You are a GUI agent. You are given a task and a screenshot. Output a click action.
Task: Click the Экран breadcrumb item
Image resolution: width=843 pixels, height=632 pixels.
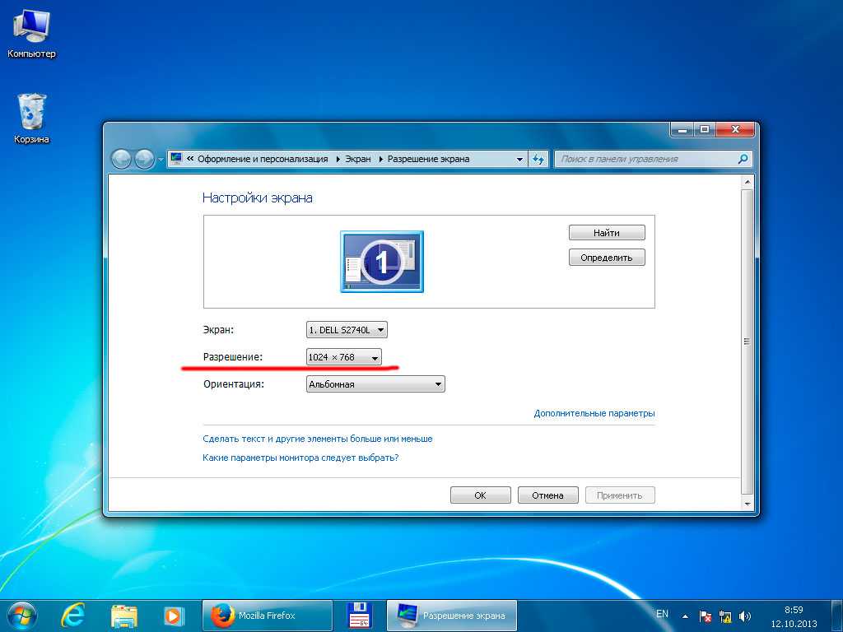point(358,159)
